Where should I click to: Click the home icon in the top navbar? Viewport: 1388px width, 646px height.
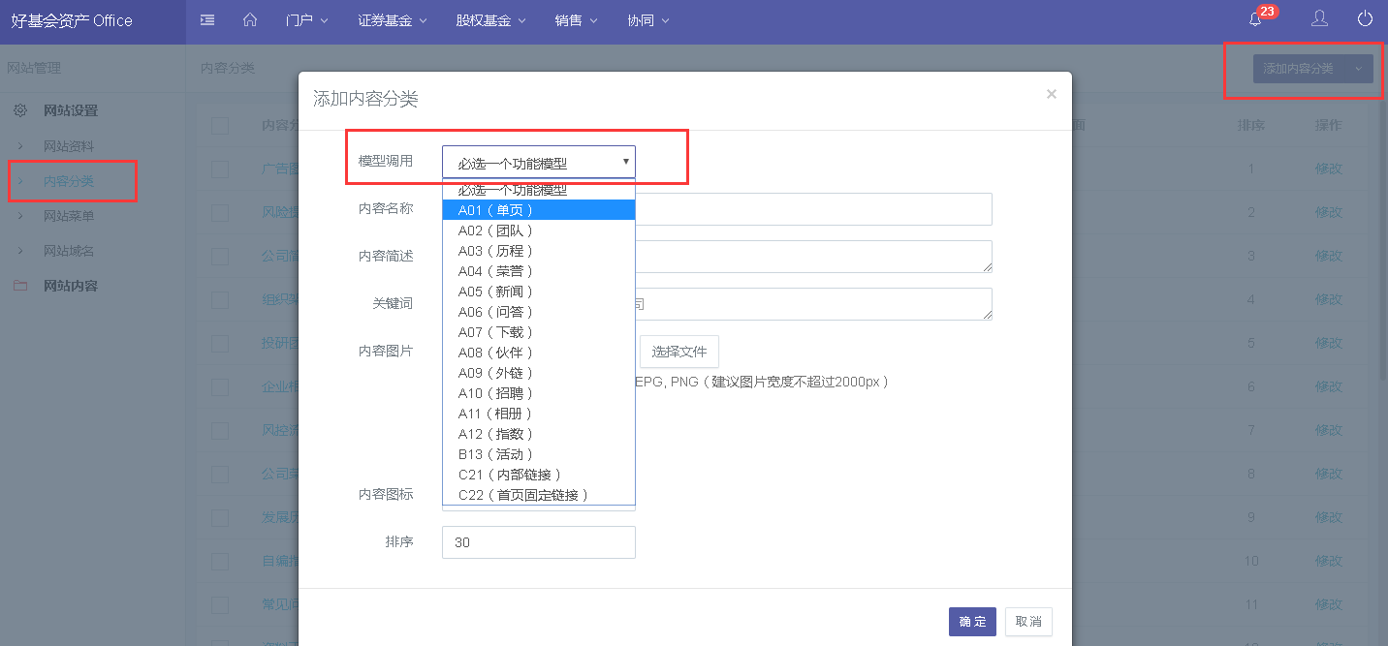[250, 18]
